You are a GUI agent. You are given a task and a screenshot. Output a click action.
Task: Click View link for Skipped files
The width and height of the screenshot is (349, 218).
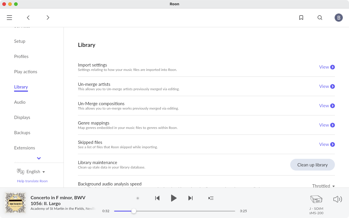pyautogui.click(x=324, y=144)
